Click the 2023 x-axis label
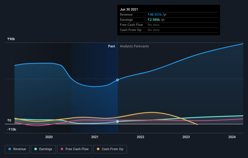248x158 pixels. (186, 137)
